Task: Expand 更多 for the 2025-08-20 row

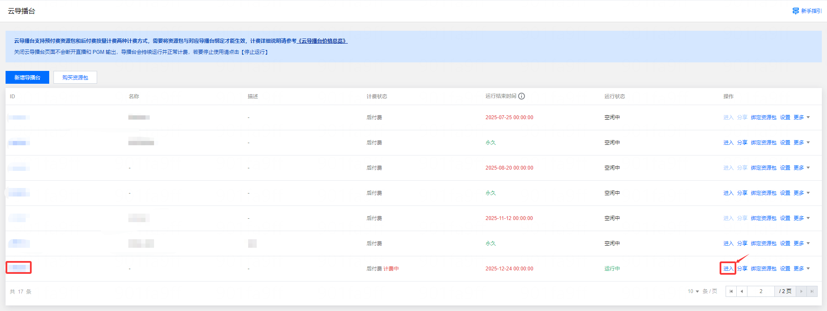Action: [801, 168]
